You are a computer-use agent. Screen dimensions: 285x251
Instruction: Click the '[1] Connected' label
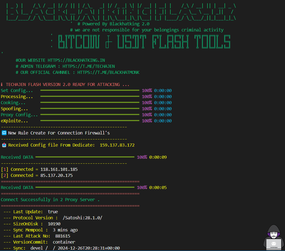17,169
